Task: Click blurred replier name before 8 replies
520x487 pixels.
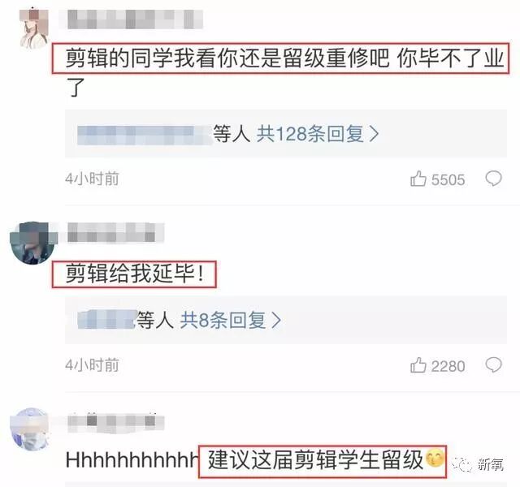Action: tap(106, 319)
